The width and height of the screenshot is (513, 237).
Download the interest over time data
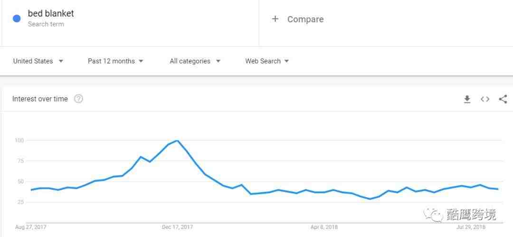pos(467,99)
